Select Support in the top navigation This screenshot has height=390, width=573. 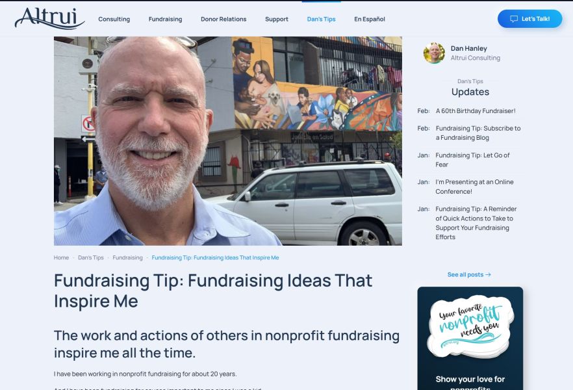coord(277,19)
